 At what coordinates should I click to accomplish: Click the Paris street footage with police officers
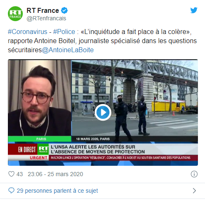(x=135, y=98)
